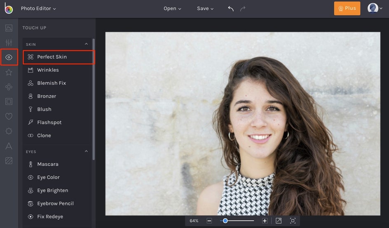389x228 pixels.
Task: Open the Edit sliders sidebar icon
Action: coord(9,42)
